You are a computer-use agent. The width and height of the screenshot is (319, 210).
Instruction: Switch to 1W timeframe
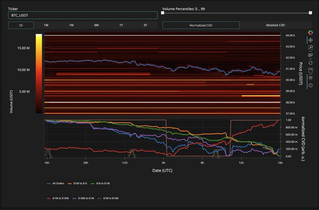pyautogui.click(x=46, y=25)
